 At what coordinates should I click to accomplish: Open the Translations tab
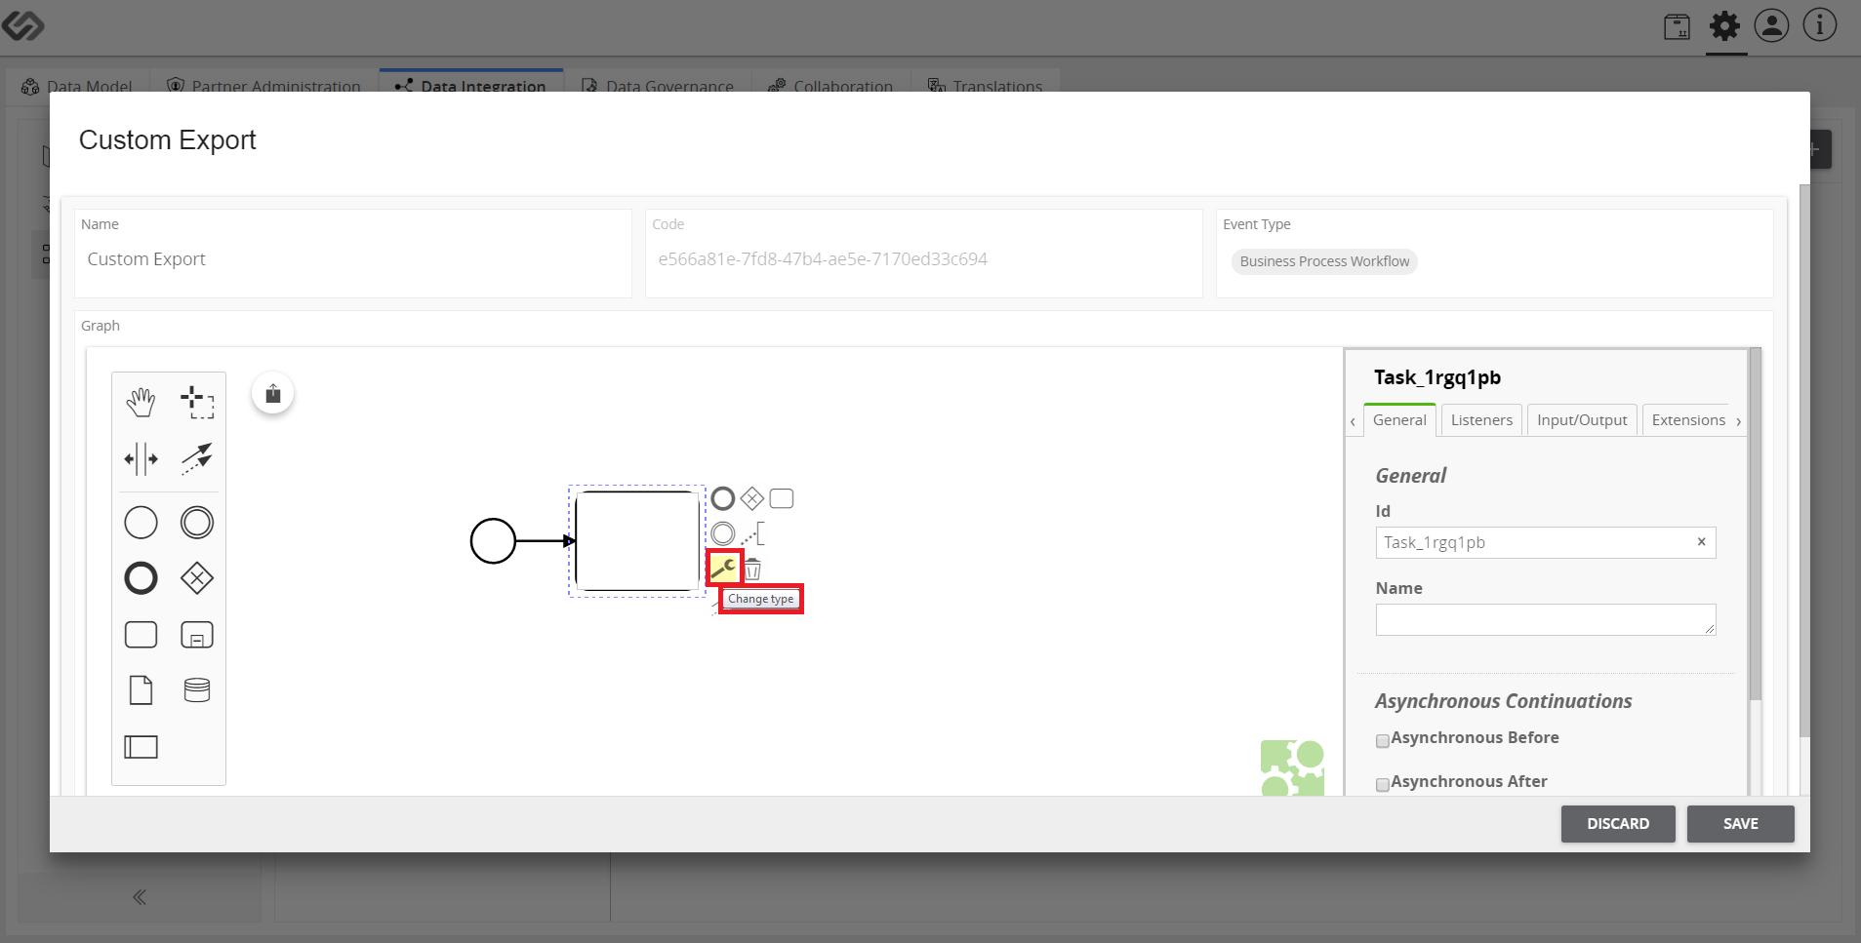pyautogui.click(x=985, y=86)
